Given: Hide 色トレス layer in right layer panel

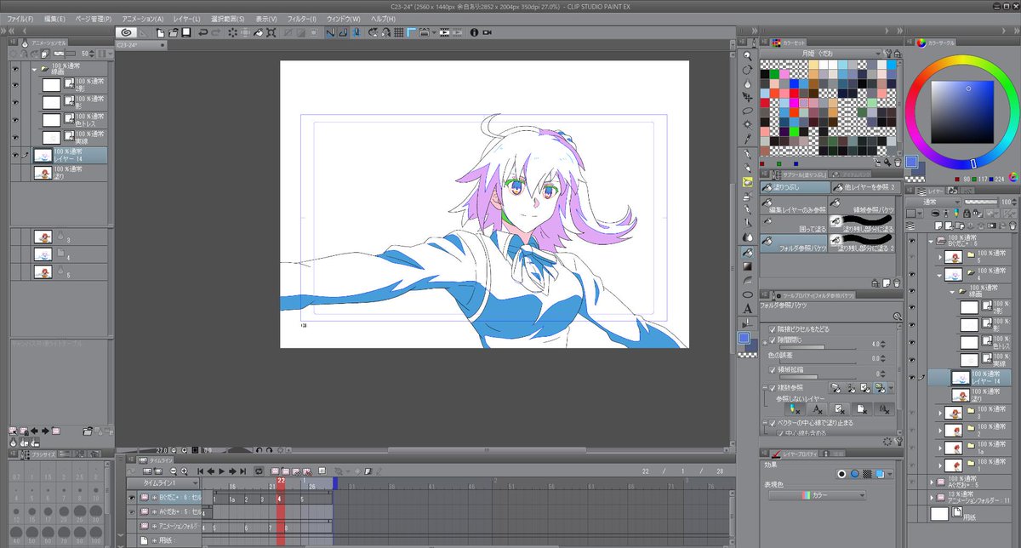Looking at the screenshot, I should click(912, 343).
